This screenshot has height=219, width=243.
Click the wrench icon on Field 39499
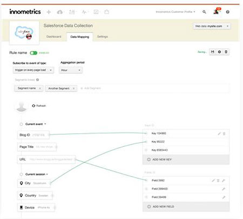[224, 197]
